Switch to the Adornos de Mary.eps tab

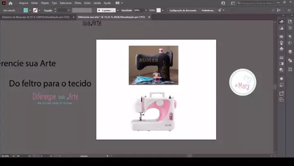(36, 17)
